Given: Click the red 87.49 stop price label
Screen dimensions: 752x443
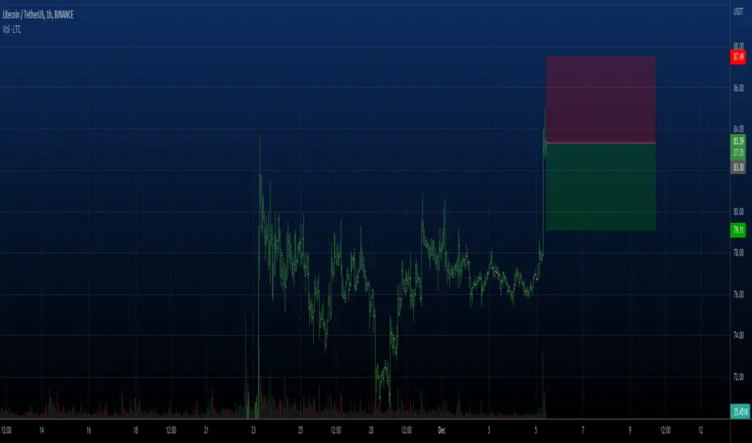Looking at the screenshot, I should click(738, 57).
